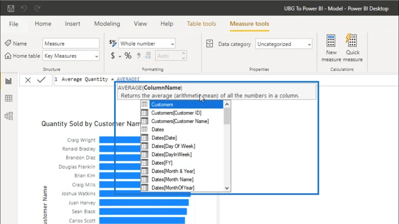Commit the formula with checkmark
399x224 pixels.
tap(41, 80)
